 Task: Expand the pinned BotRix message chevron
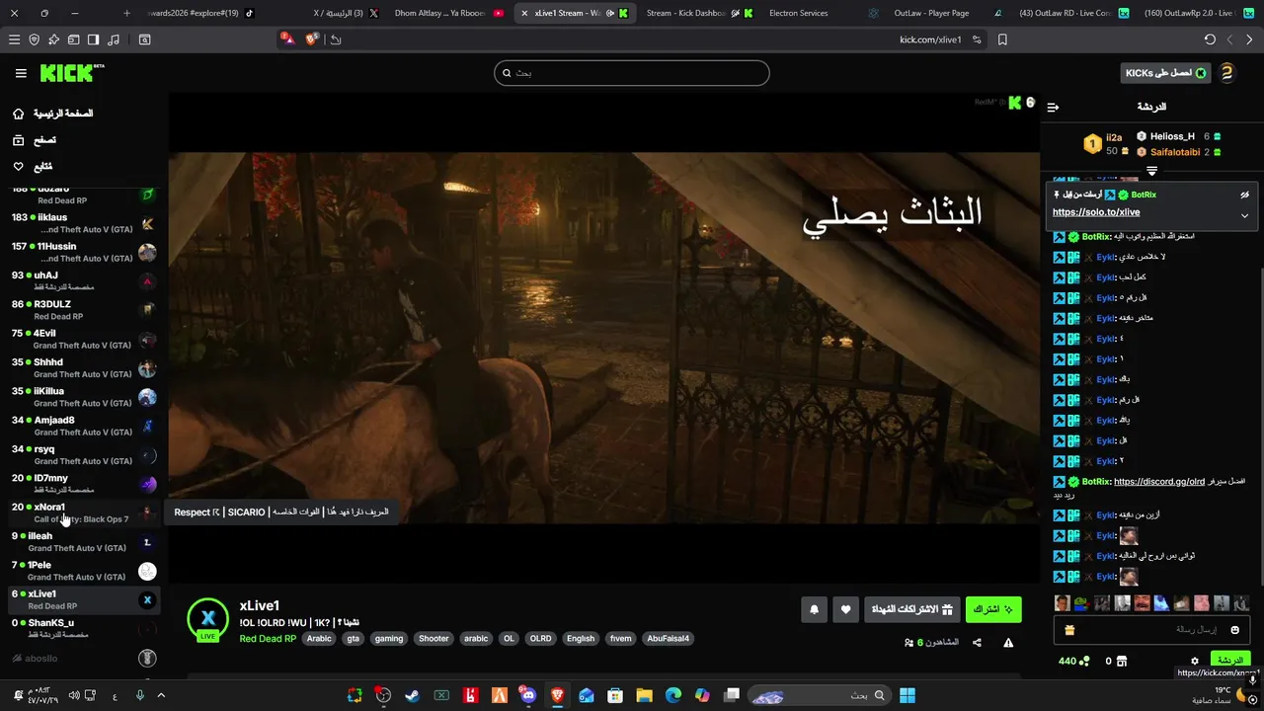point(1244,215)
